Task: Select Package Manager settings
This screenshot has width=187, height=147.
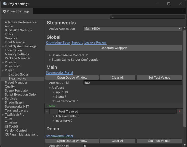Action: point(18,58)
